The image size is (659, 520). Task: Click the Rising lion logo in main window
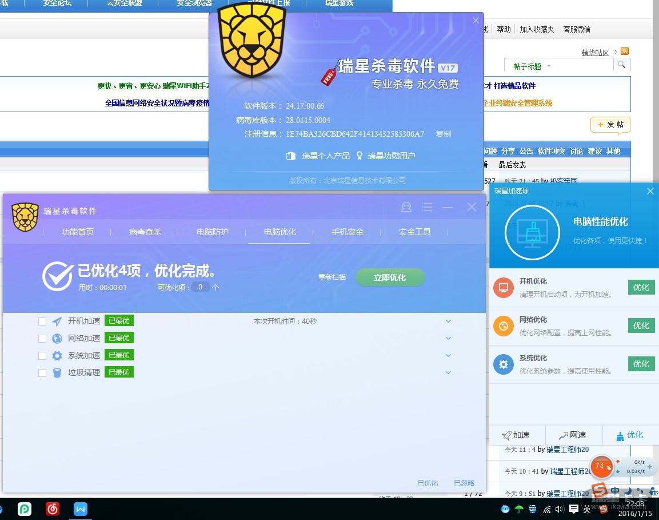coord(25,217)
